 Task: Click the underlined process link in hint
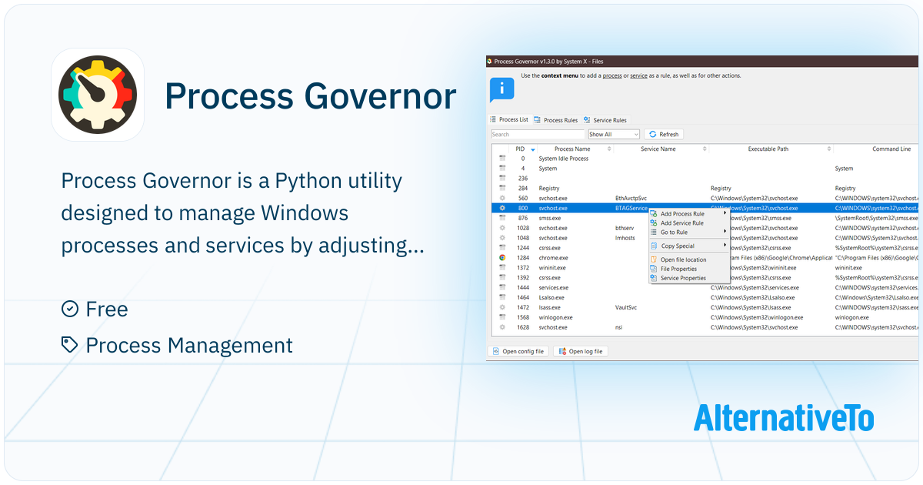click(x=612, y=75)
